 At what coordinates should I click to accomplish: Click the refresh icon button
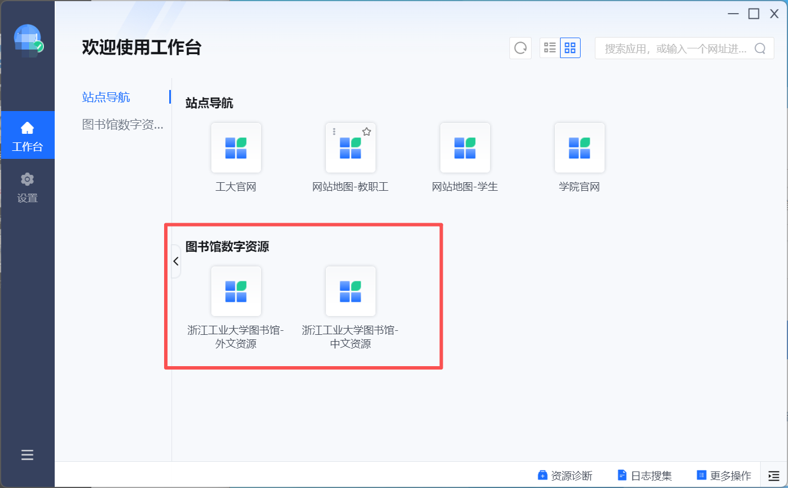point(520,48)
